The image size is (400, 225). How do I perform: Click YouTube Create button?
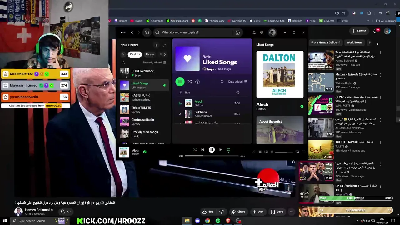(359, 31)
